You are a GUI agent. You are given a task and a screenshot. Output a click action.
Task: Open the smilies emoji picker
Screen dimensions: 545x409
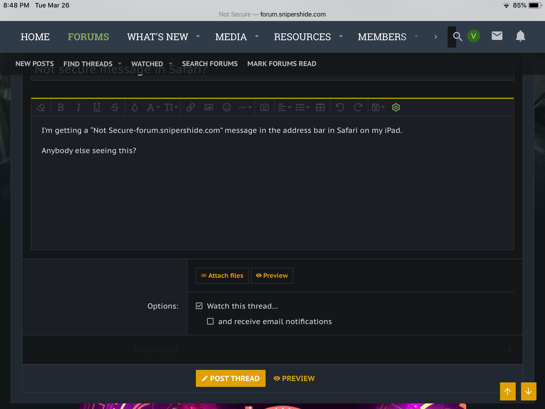pyautogui.click(x=227, y=108)
